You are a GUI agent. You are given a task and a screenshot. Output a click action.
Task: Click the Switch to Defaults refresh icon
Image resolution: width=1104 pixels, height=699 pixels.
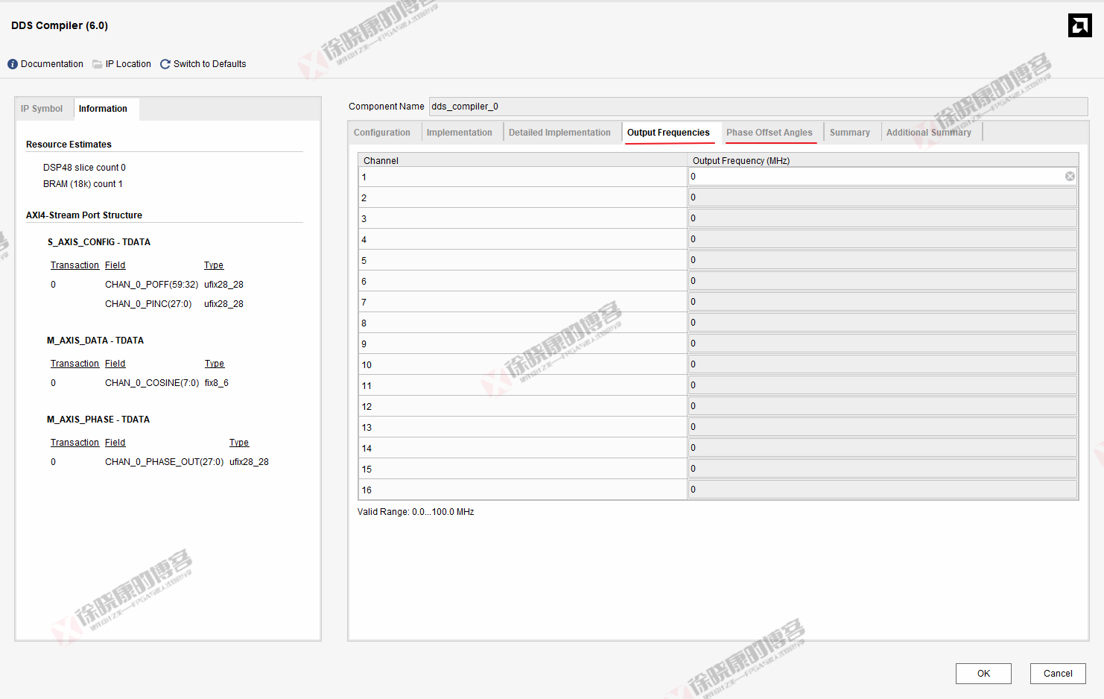tap(165, 64)
